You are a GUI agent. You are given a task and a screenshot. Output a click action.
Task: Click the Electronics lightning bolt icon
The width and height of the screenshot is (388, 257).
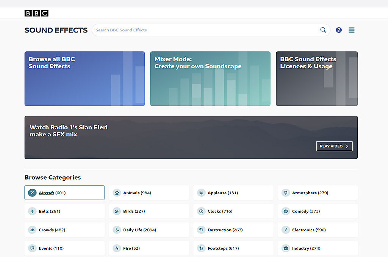point(286,230)
